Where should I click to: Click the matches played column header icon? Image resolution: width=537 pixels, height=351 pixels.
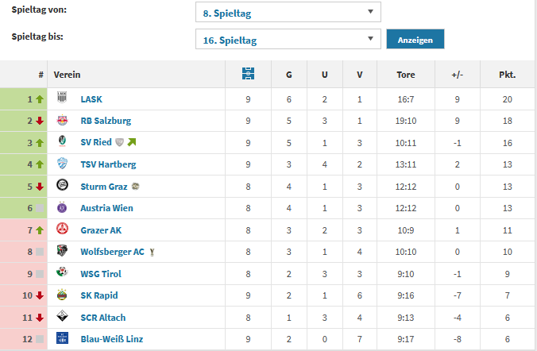click(x=249, y=75)
